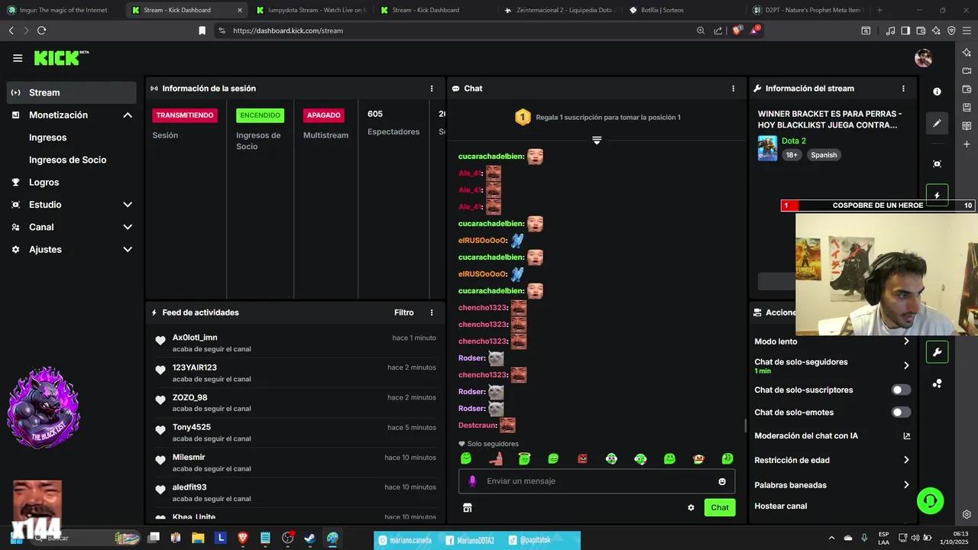This screenshot has width=978, height=550.
Task: Open the Filtro dropdown in activity feed
Action: coord(404,312)
